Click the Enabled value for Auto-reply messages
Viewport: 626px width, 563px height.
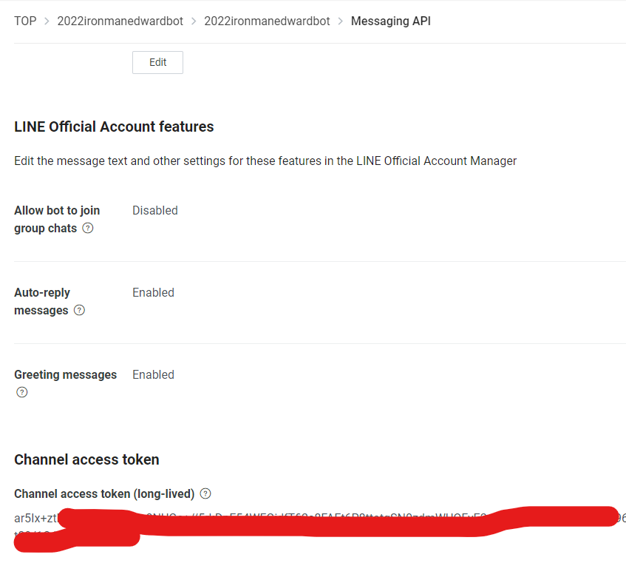click(x=153, y=292)
